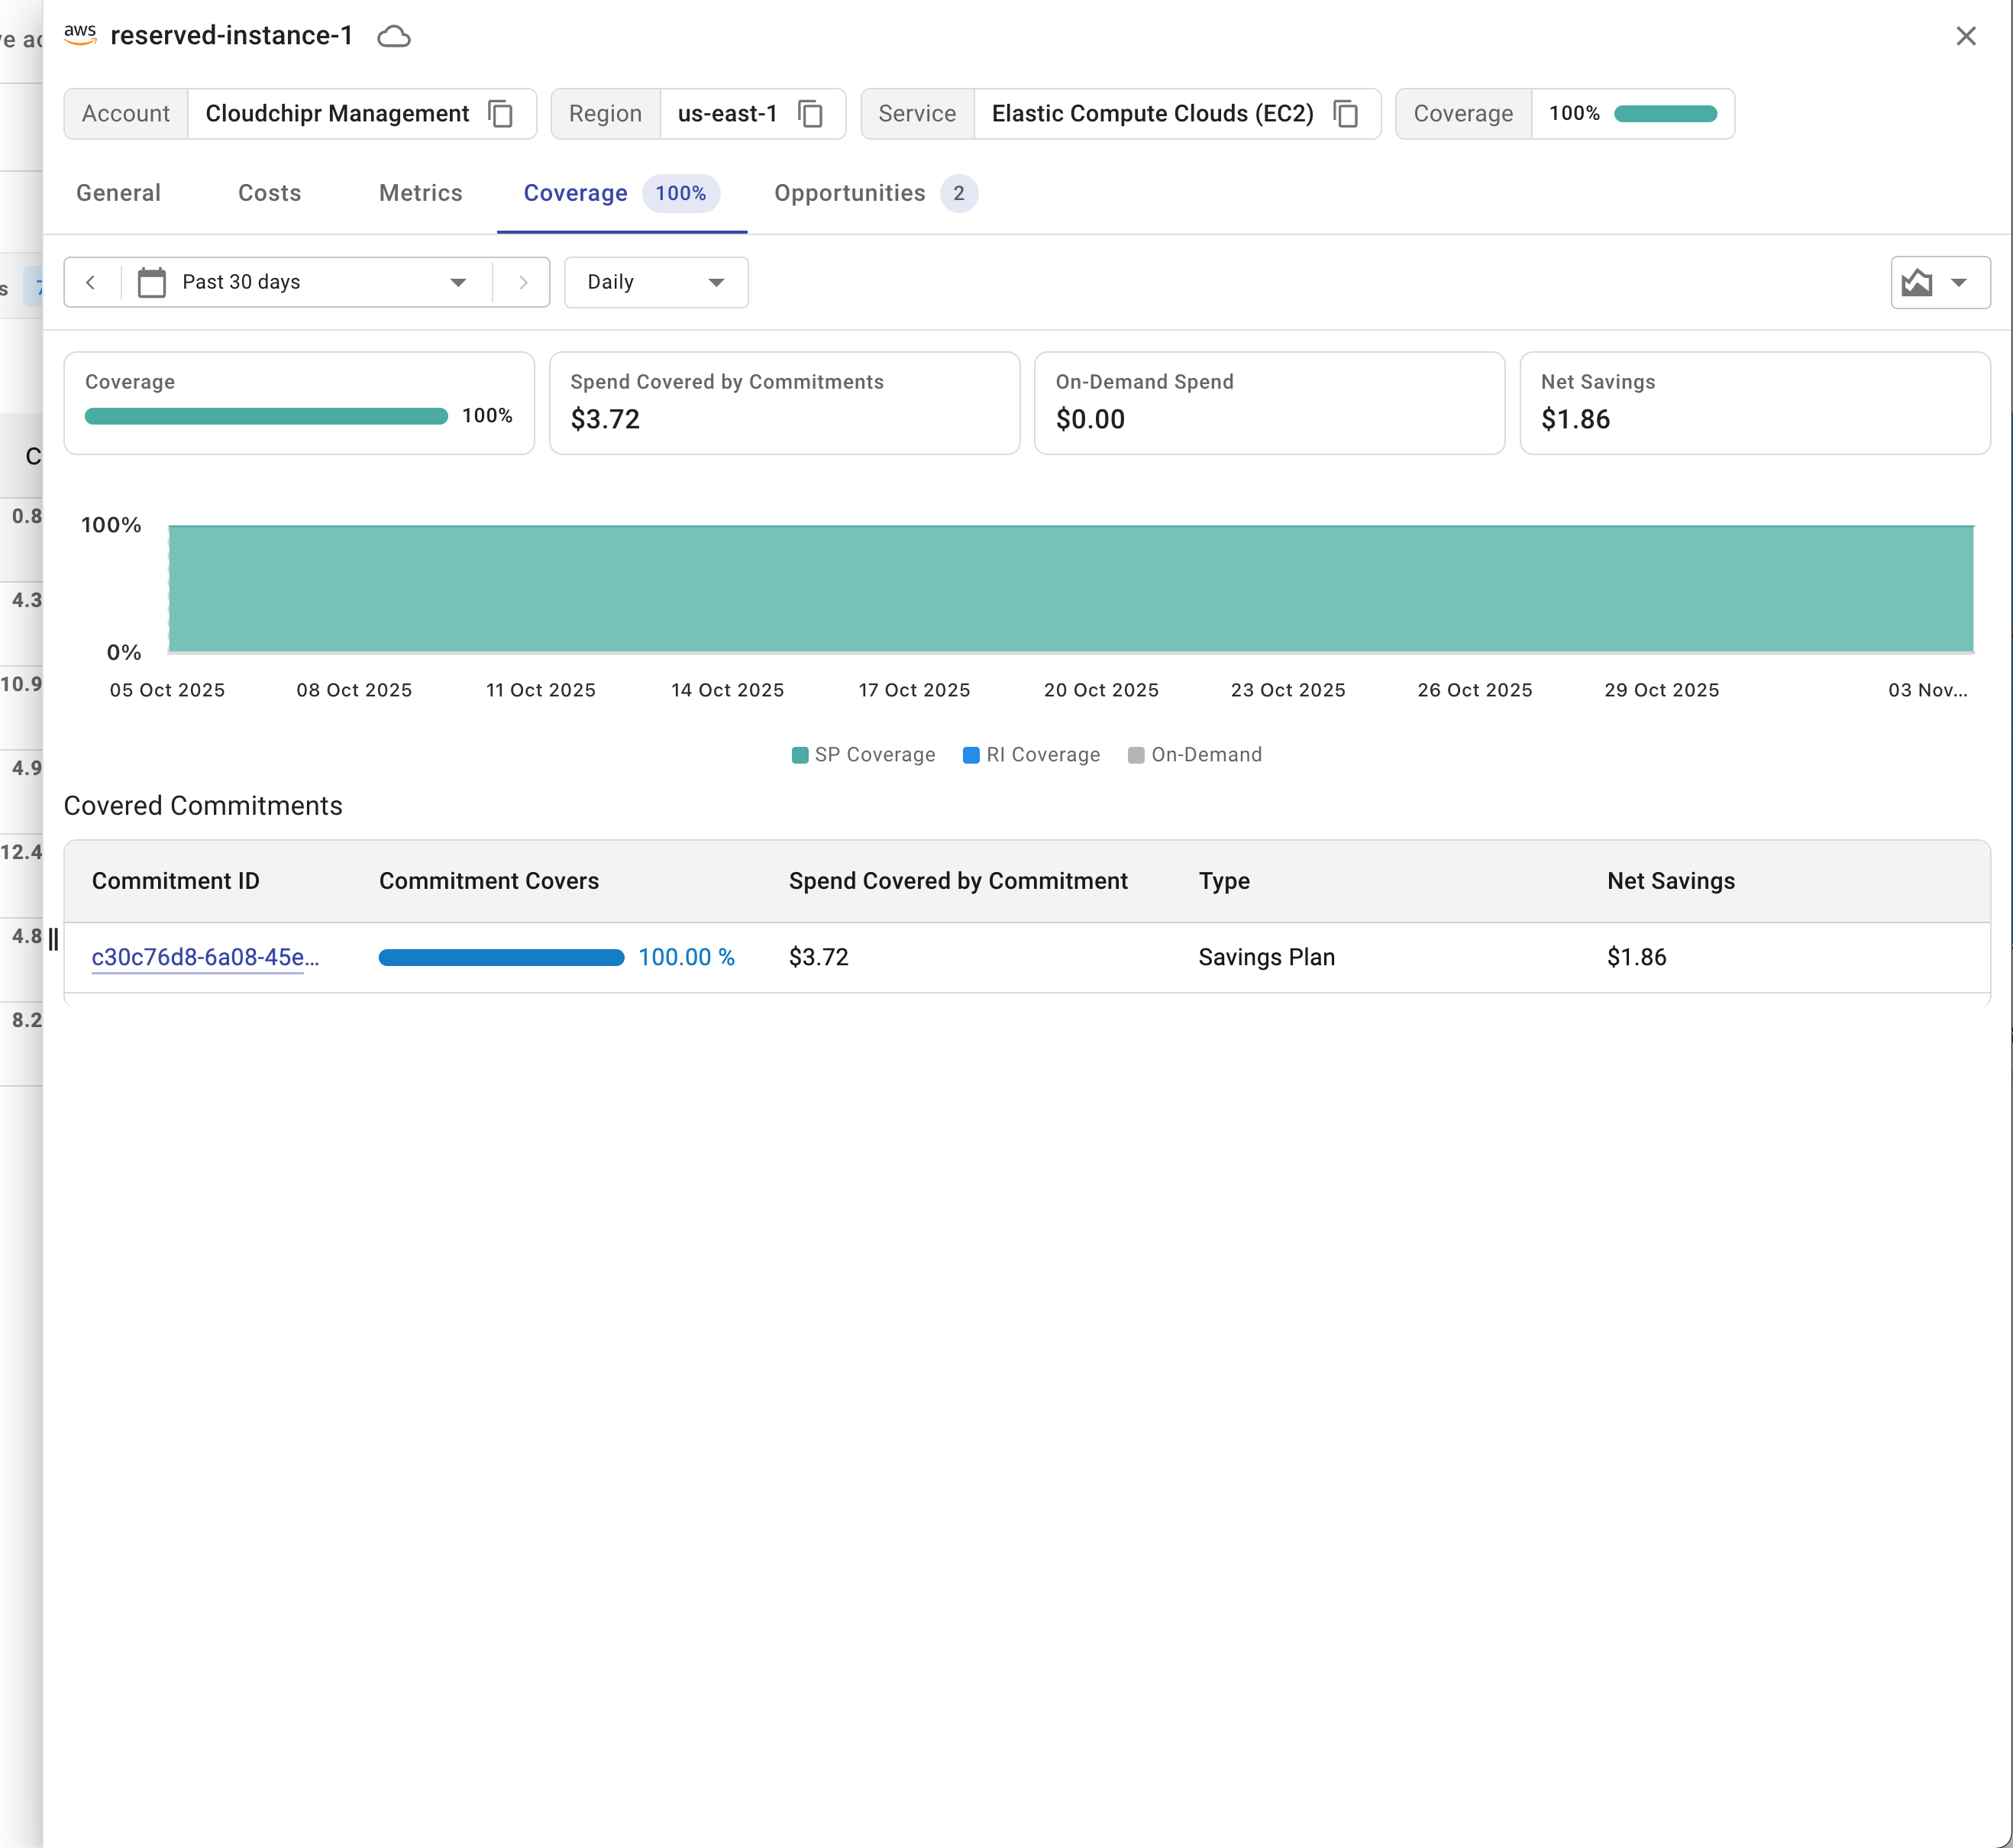
Task: Close the reserved-instance-1 panel
Action: 1965,37
